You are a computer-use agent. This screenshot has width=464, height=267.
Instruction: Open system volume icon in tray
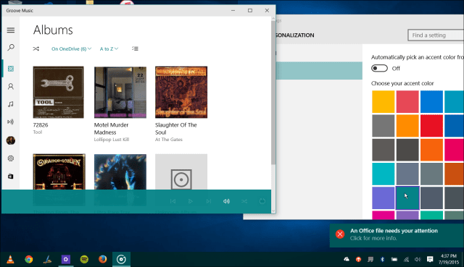point(418,259)
